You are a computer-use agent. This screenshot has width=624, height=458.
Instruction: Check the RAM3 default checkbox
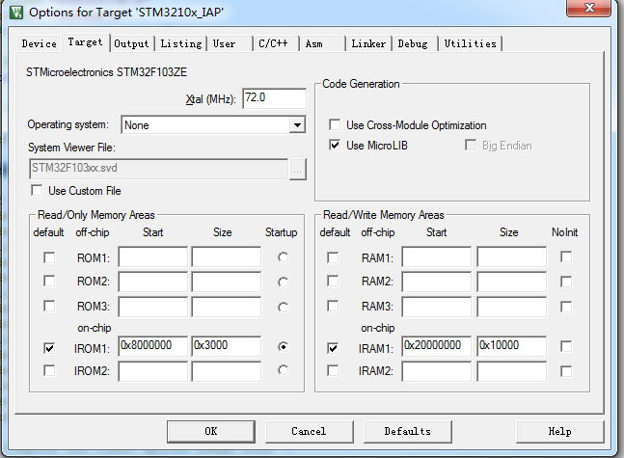point(333,306)
